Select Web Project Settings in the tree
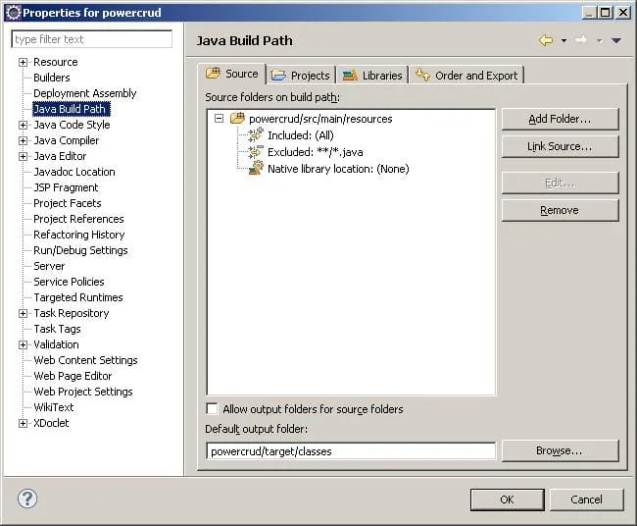Screen dimensions: 637x526 pyautogui.click(x=83, y=392)
